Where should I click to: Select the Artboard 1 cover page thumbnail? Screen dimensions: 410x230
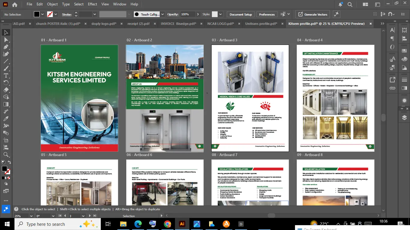[79, 98]
